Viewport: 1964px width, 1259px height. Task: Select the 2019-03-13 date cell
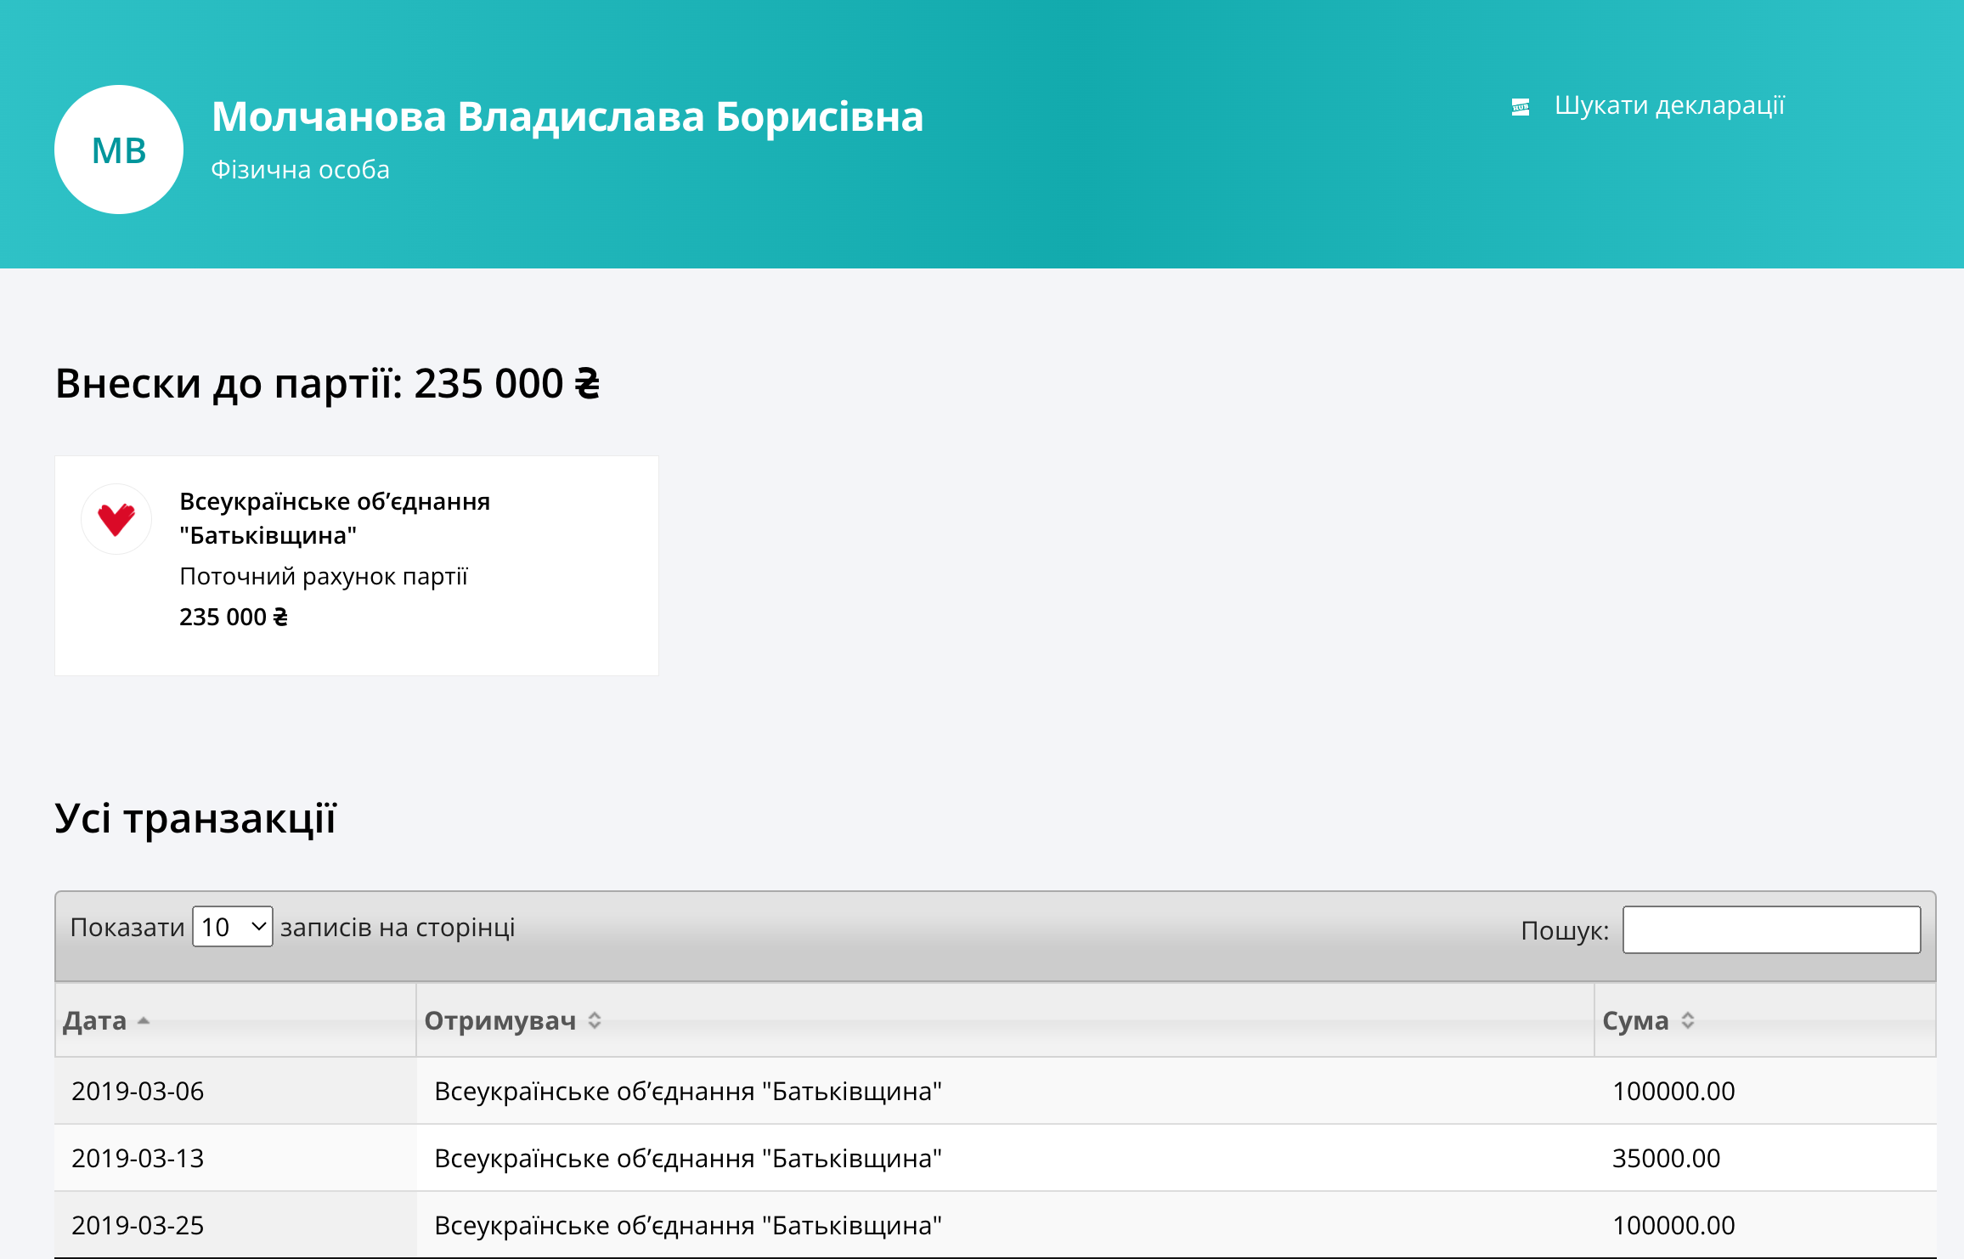(235, 1158)
